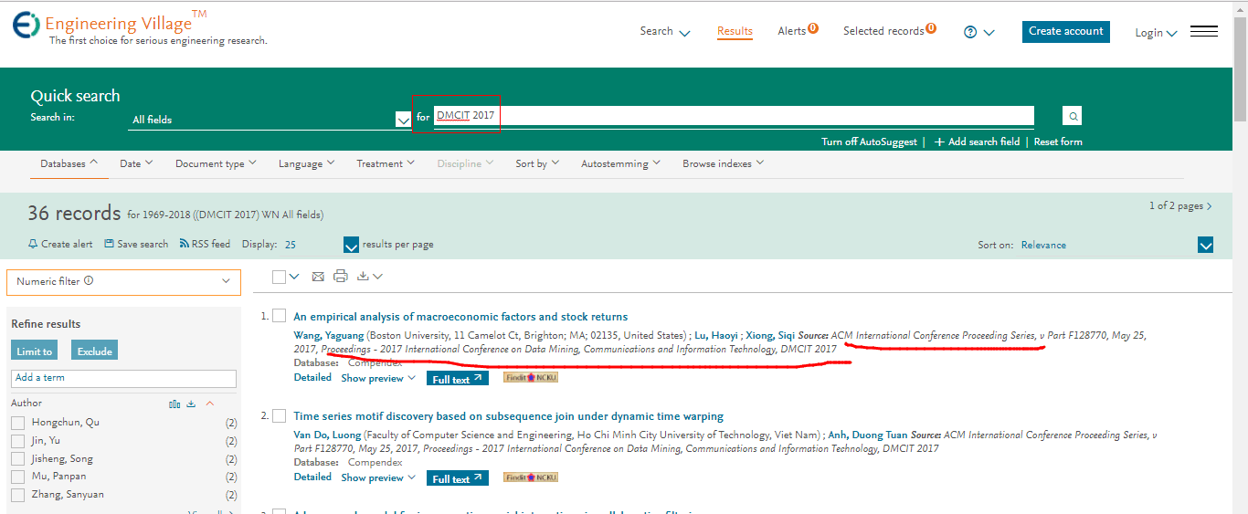
Task: Expand the Treatment dropdown
Action: 386,164
